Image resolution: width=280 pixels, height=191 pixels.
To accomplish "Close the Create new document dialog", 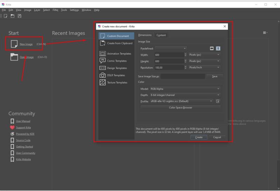I will [x=225, y=27].
